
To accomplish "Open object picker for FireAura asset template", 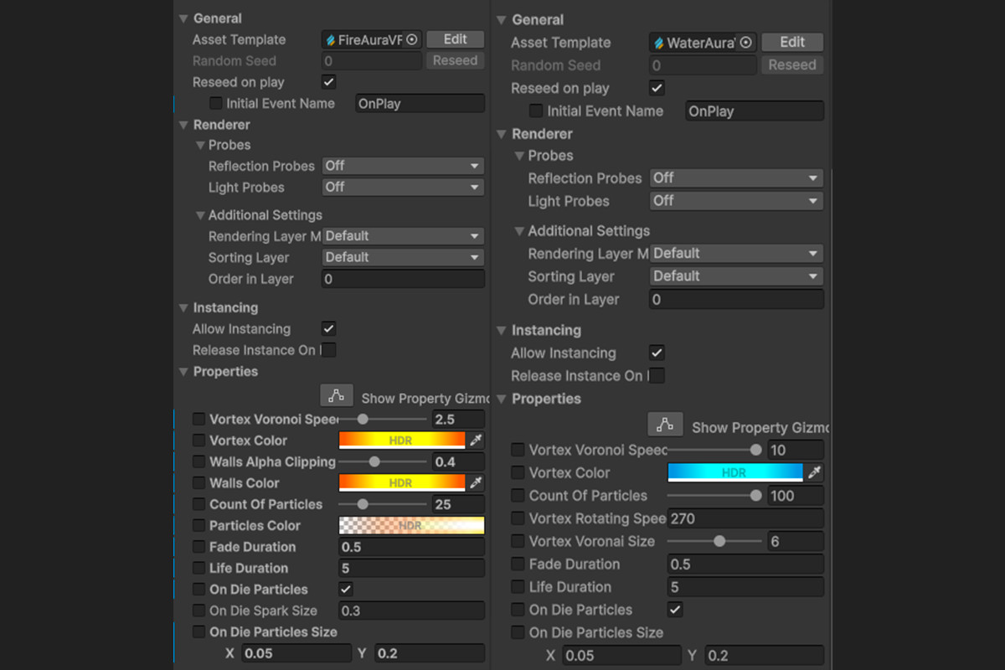I will (x=412, y=39).
